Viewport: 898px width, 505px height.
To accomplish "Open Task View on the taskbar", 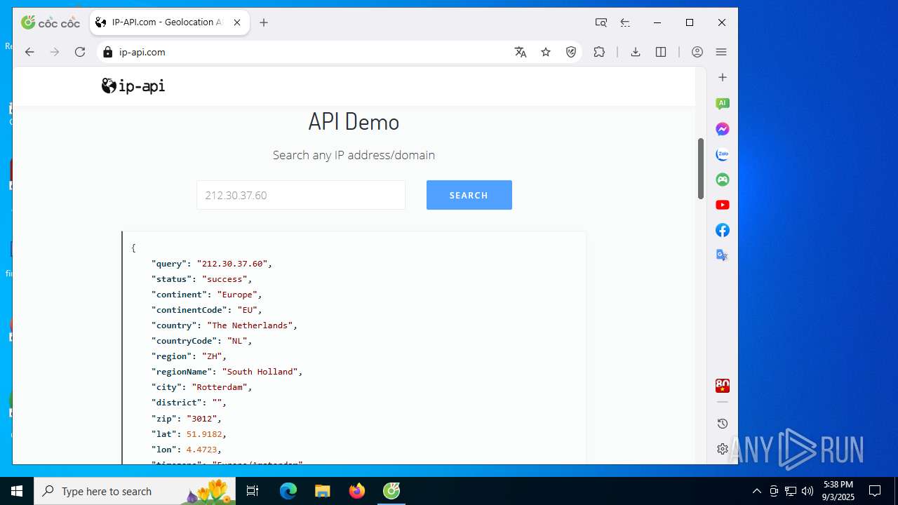I will [x=253, y=491].
